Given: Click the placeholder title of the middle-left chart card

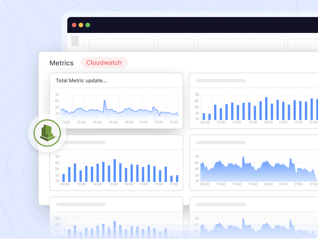Looking at the screenshot, I should (x=81, y=142).
